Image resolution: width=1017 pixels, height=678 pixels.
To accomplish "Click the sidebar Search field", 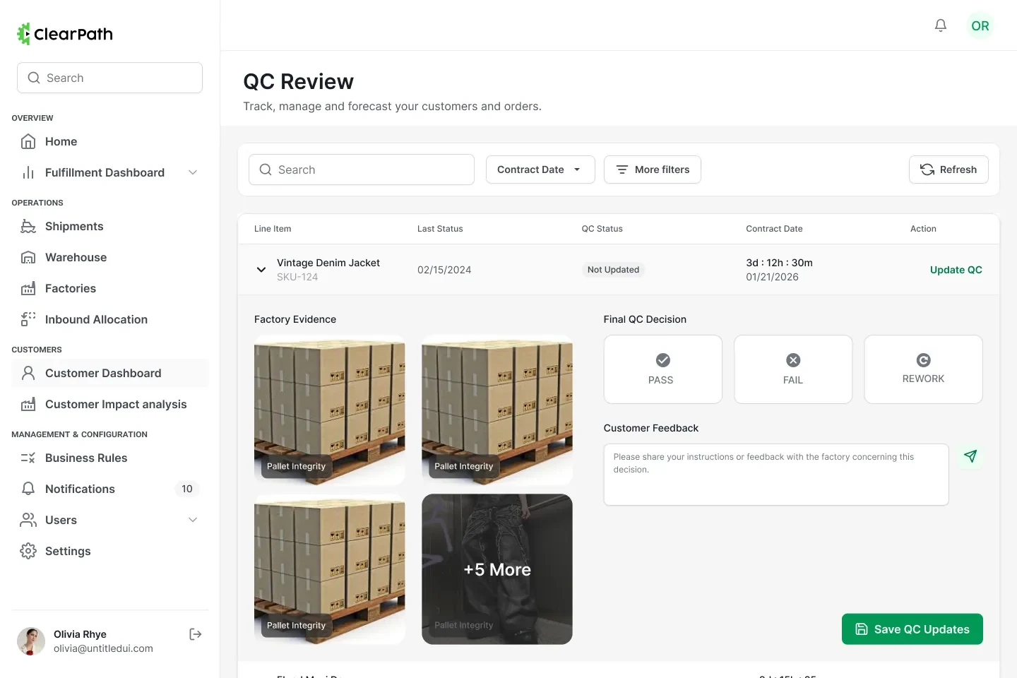I will pyautogui.click(x=110, y=78).
